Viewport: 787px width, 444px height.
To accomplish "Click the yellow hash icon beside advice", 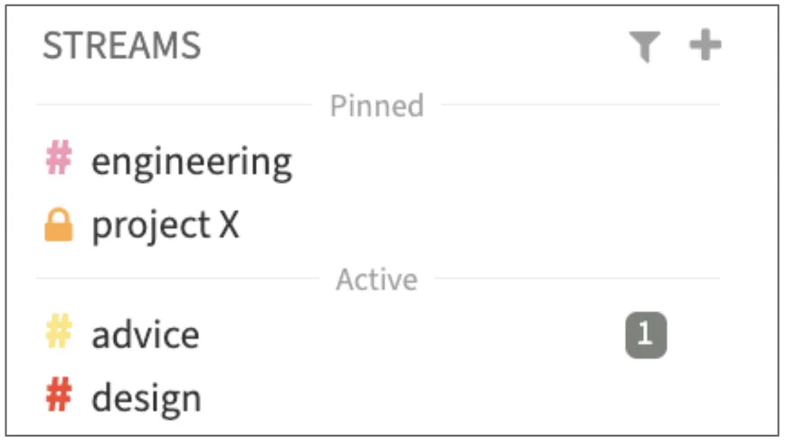I will (x=58, y=335).
